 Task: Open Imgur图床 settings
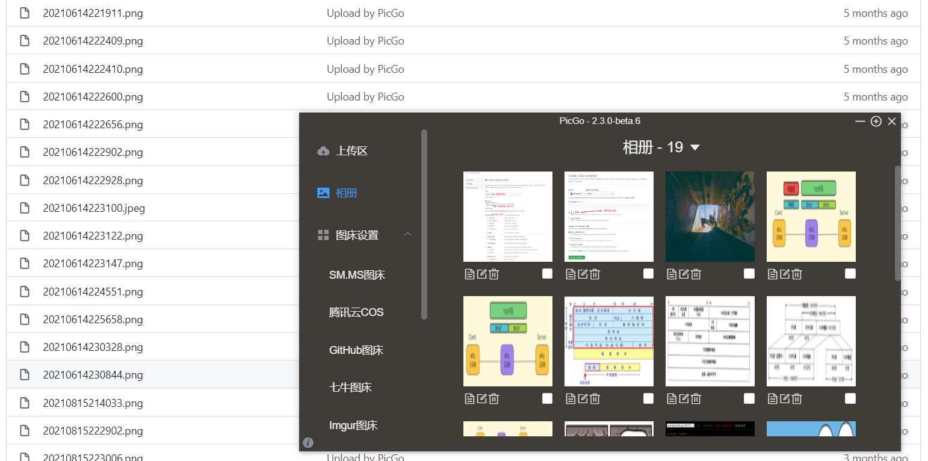(x=353, y=425)
